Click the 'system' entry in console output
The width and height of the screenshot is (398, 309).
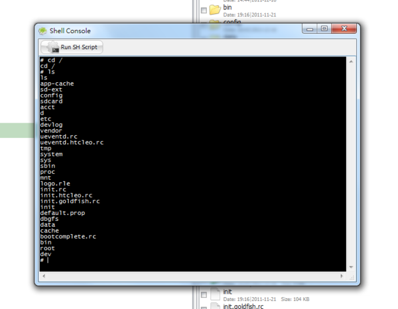coord(51,154)
